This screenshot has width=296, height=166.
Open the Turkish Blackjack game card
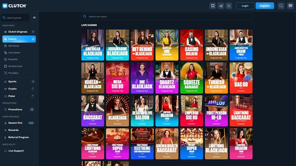click(216, 78)
